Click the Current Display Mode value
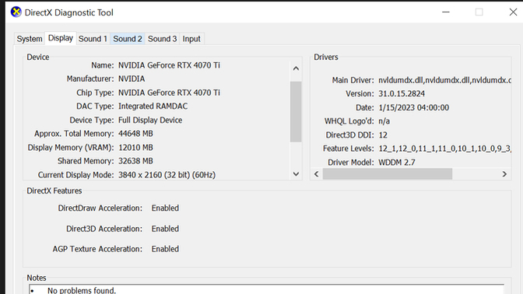 point(167,175)
